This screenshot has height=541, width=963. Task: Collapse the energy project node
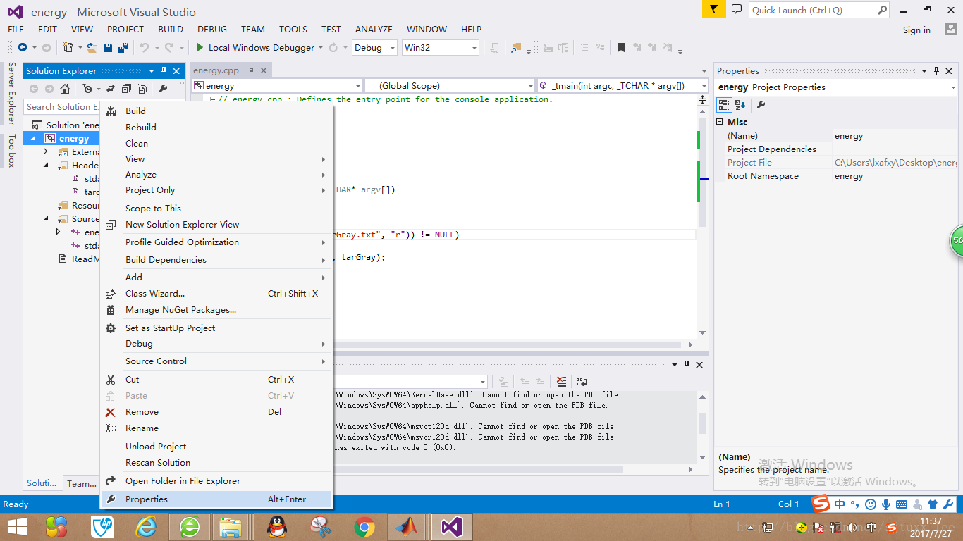[x=33, y=138]
